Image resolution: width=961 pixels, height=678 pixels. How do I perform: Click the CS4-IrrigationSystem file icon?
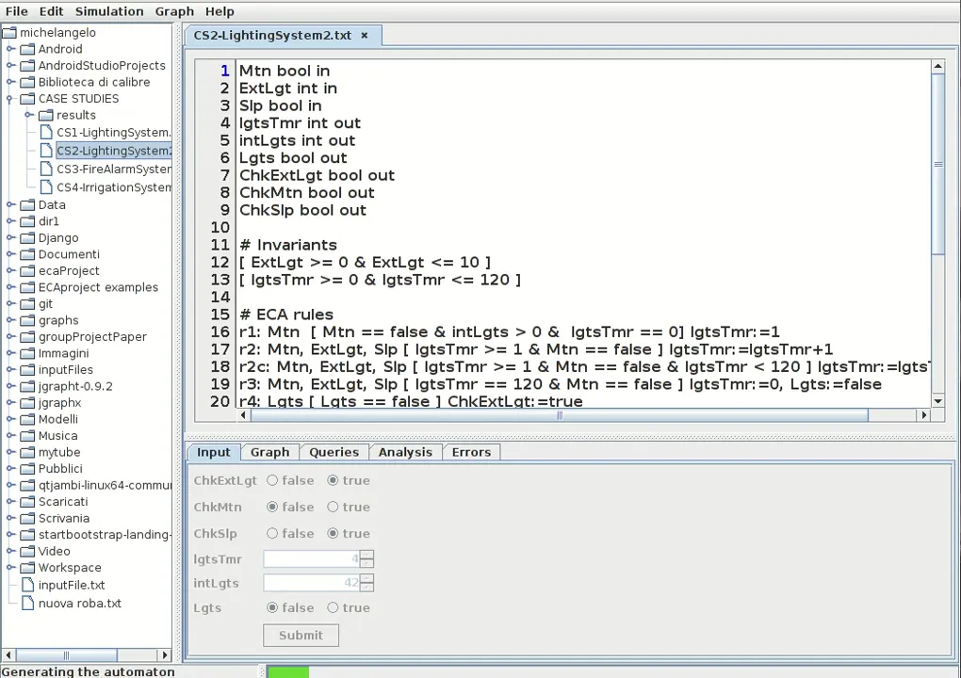coord(46,186)
